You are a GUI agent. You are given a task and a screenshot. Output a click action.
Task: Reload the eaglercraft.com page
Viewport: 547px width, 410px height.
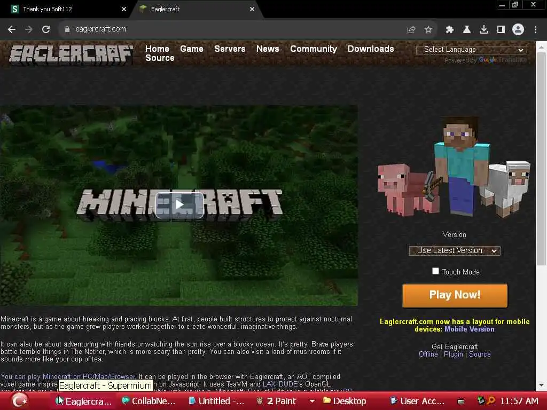46,29
